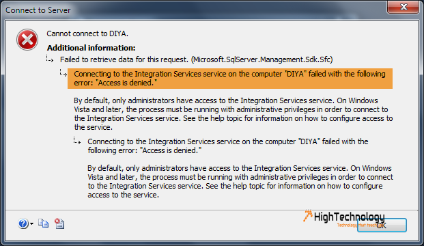Copy the message text with the copy icon
The height and width of the screenshot is (246, 424).
tap(43, 223)
